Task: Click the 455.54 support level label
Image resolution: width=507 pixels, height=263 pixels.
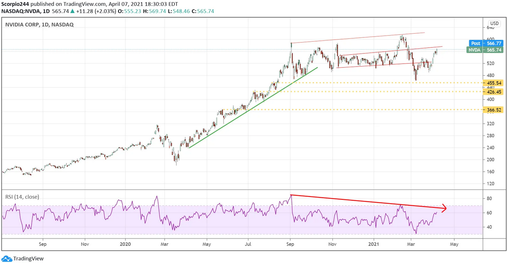Action: click(494, 83)
